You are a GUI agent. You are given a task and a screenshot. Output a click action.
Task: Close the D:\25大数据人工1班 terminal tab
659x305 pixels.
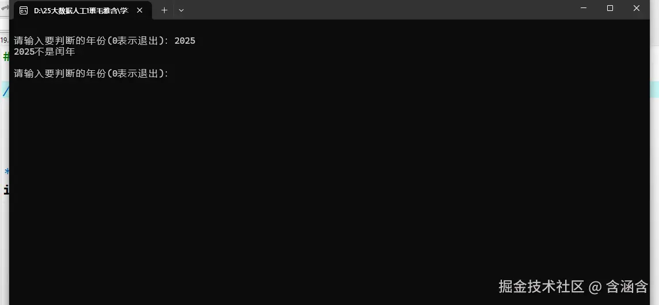click(x=140, y=10)
